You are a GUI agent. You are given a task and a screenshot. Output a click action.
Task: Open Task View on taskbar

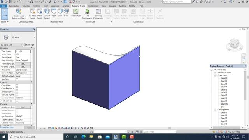tap(75, 136)
